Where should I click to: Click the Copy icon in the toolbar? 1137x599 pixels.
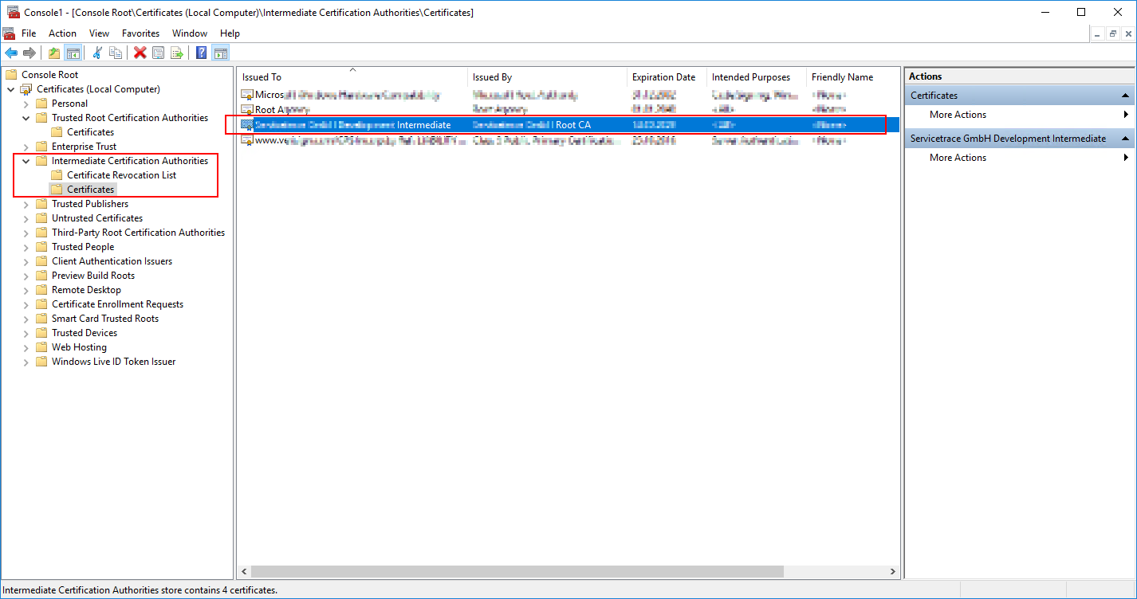(x=116, y=53)
